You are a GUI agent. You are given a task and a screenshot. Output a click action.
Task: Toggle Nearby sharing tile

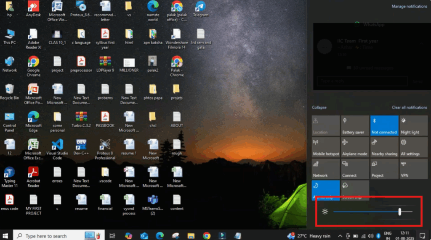pyautogui.click(x=384, y=147)
